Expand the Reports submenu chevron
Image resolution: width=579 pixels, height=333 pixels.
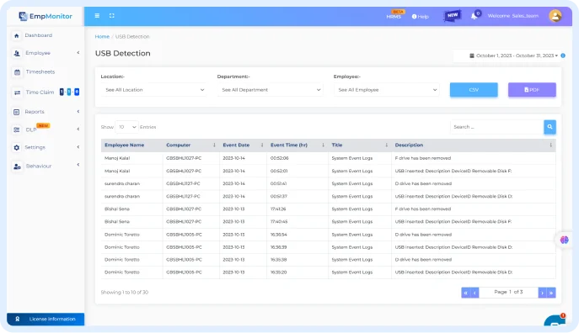click(78, 111)
